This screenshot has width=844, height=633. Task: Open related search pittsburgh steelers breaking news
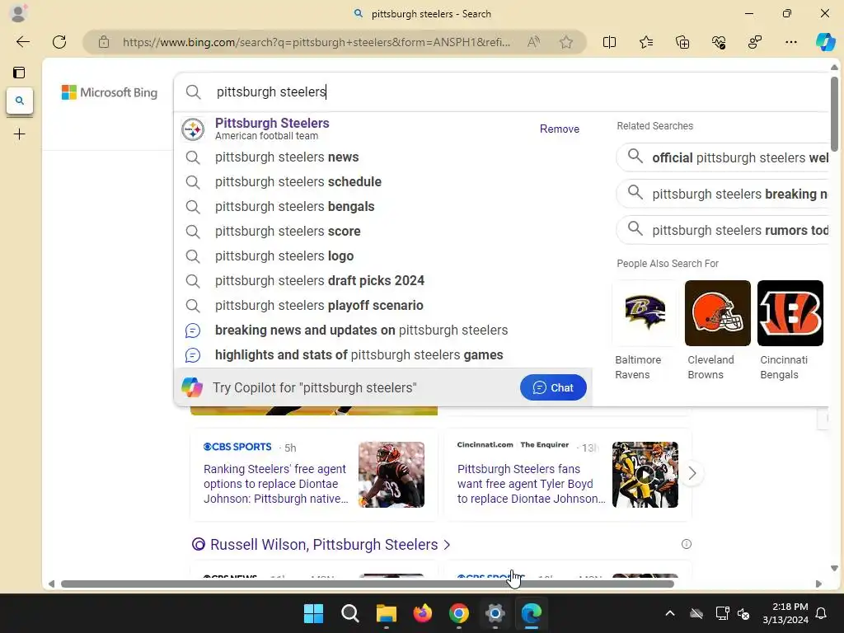722,194
